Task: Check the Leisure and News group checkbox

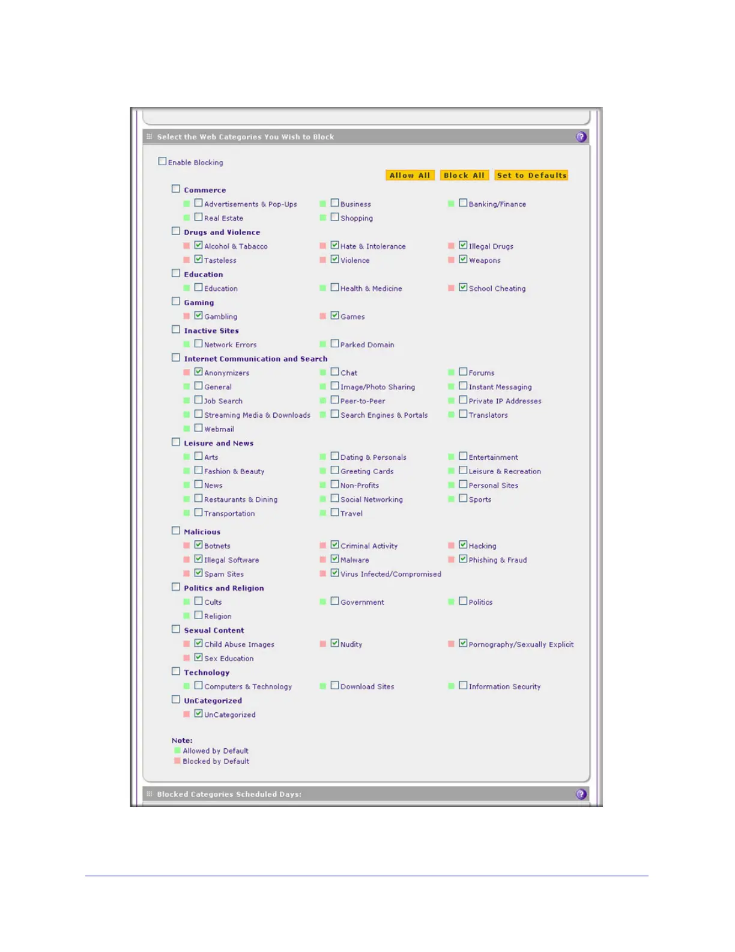Action: [x=176, y=442]
